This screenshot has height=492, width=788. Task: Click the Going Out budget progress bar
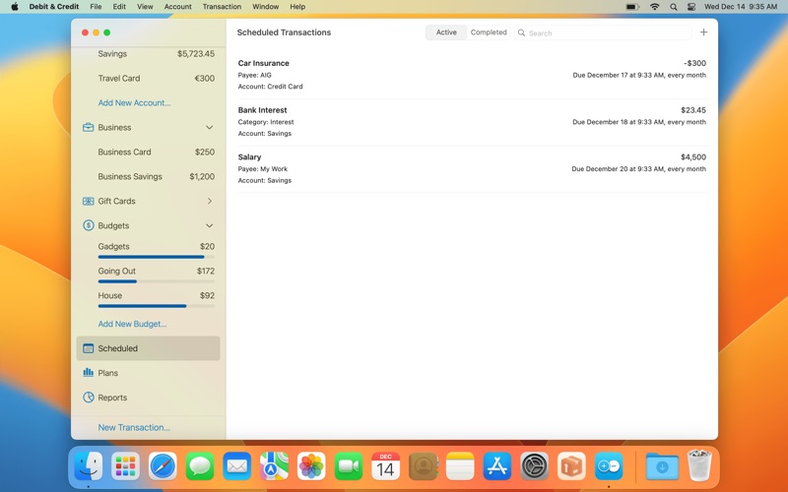(x=157, y=281)
